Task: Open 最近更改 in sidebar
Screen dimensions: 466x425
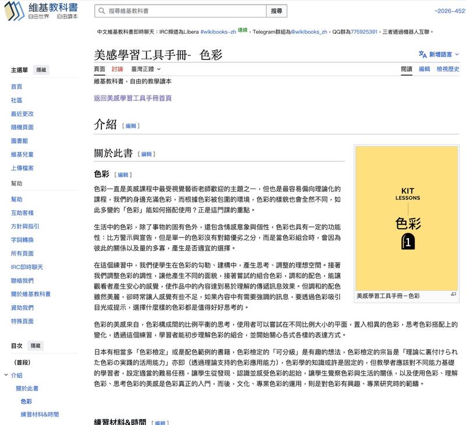Action: click(22, 114)
